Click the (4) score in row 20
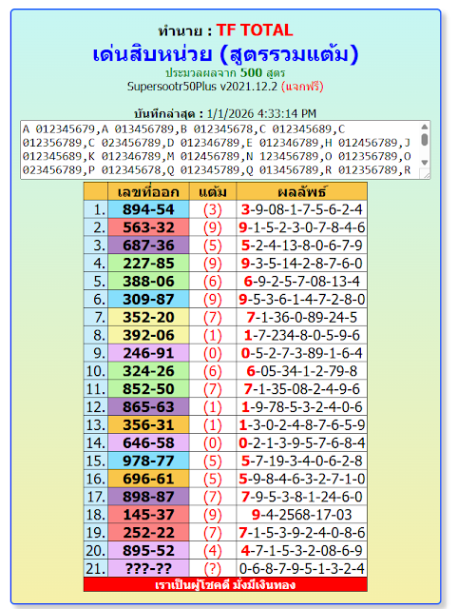 [213, 550]
